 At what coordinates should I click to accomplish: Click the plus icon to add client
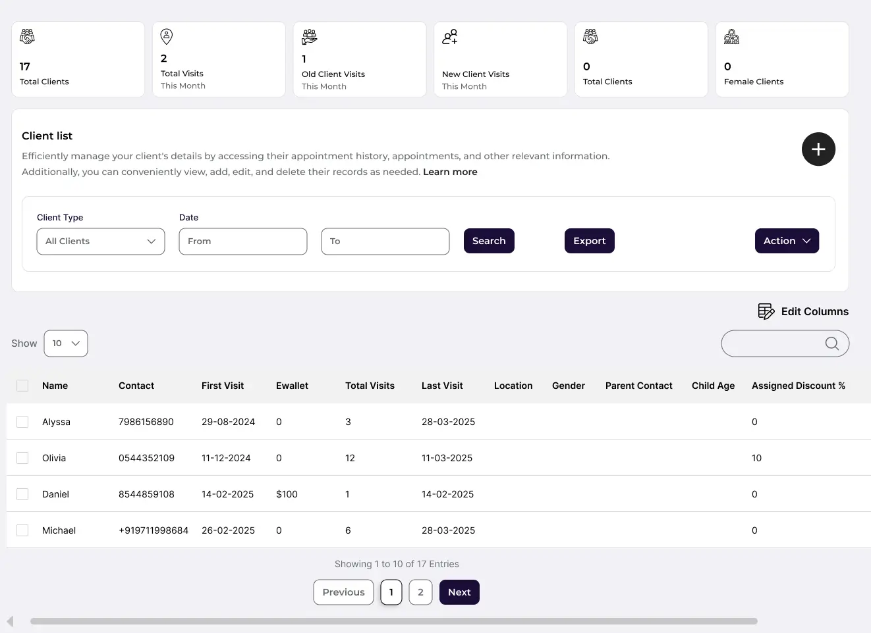[818, 149]
